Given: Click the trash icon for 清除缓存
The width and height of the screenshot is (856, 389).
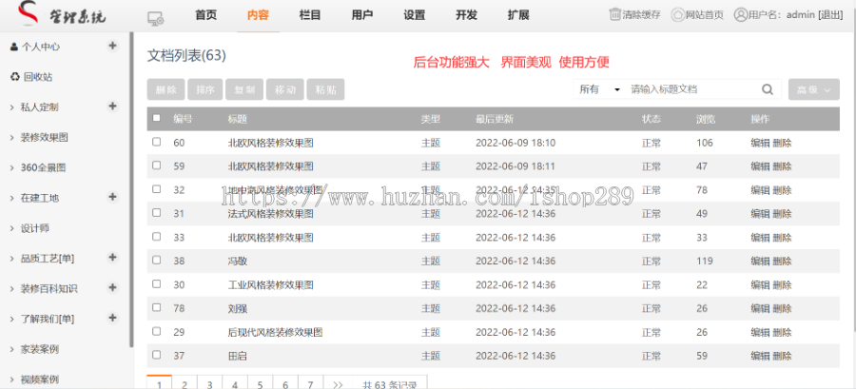Looking at the screenshot, I should [x=614, y=14].
